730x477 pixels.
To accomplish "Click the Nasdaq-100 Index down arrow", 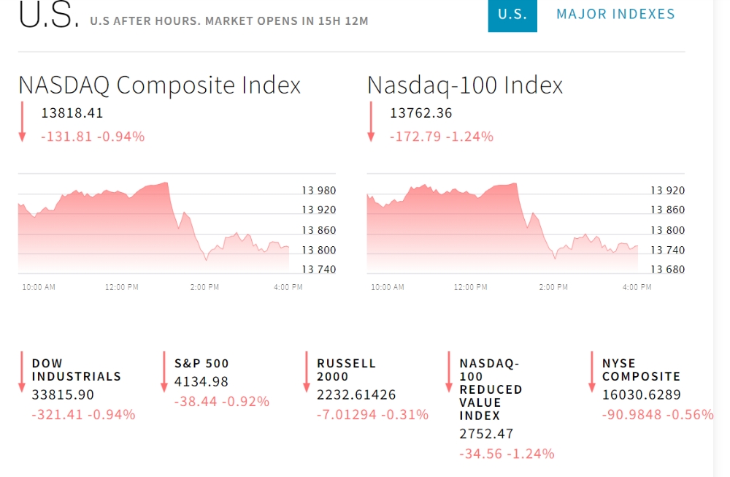I will tap(371, 121).
